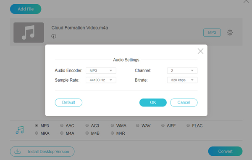The image size is (252, 160).
Task: Select the MP3 format radio button
Action: pos(37,125)
